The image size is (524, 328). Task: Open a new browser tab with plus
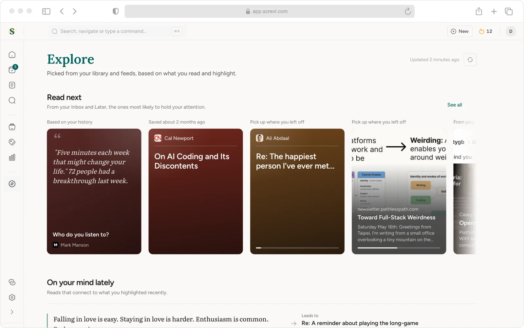click(x=494, y=11)
